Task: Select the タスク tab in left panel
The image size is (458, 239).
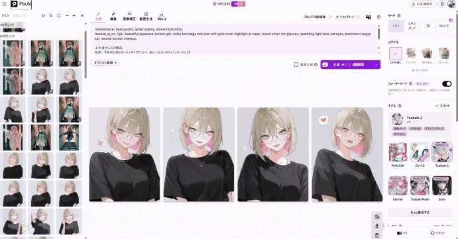Action: (x=5, y=16)
